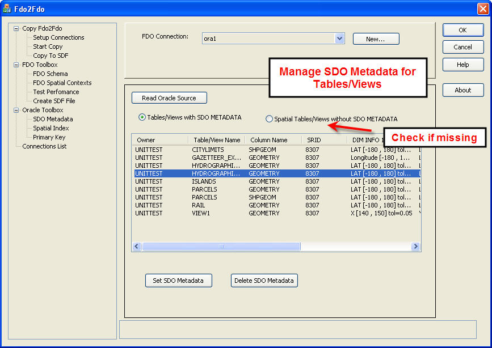Screen dimensions: 492x348
Task: Select Start Copy tree item
Action: tap(48, 46)
